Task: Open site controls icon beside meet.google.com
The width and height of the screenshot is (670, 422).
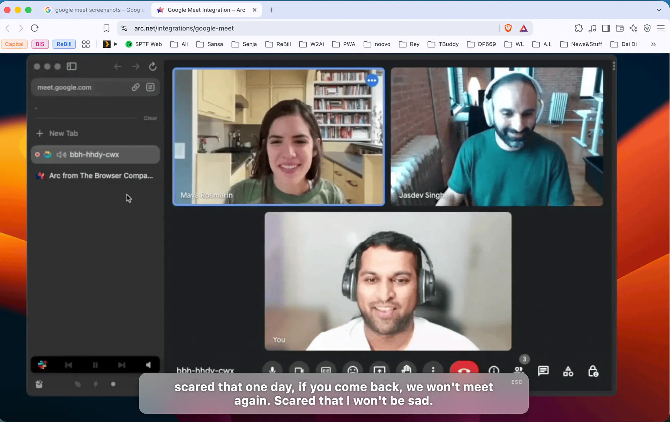Action: point(150,87)
